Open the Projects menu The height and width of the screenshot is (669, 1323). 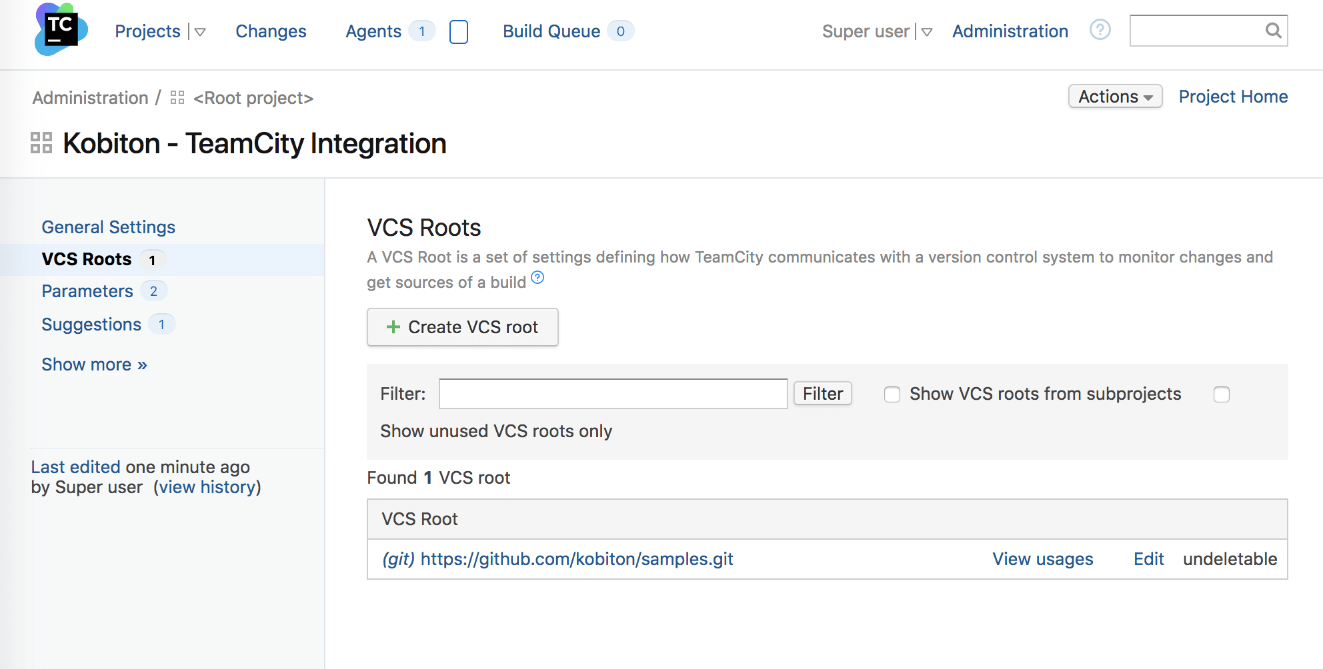coord(147,31)
